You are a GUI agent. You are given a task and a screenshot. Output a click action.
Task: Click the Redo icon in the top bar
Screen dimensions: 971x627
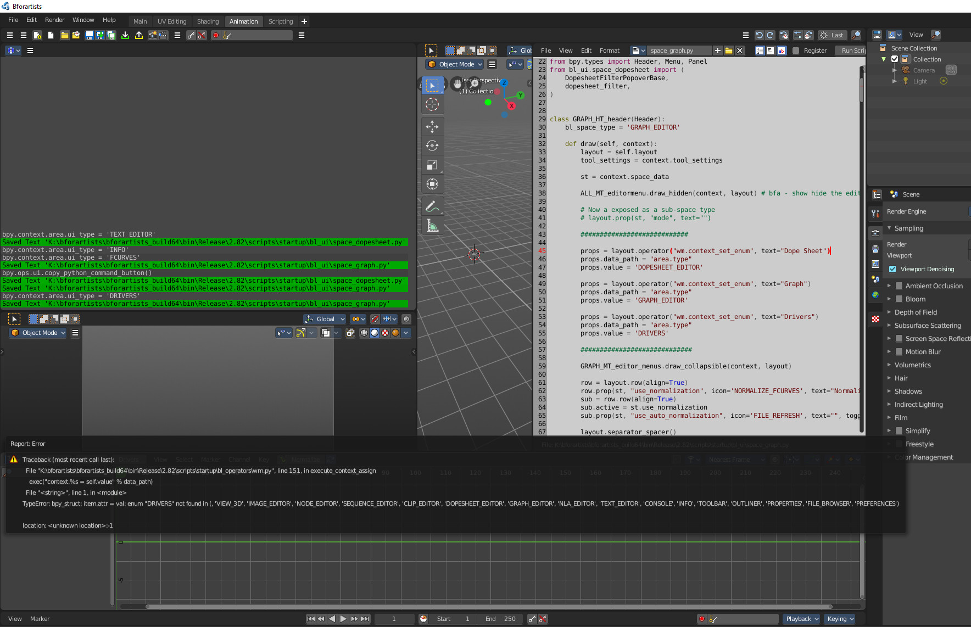(770, 35)
